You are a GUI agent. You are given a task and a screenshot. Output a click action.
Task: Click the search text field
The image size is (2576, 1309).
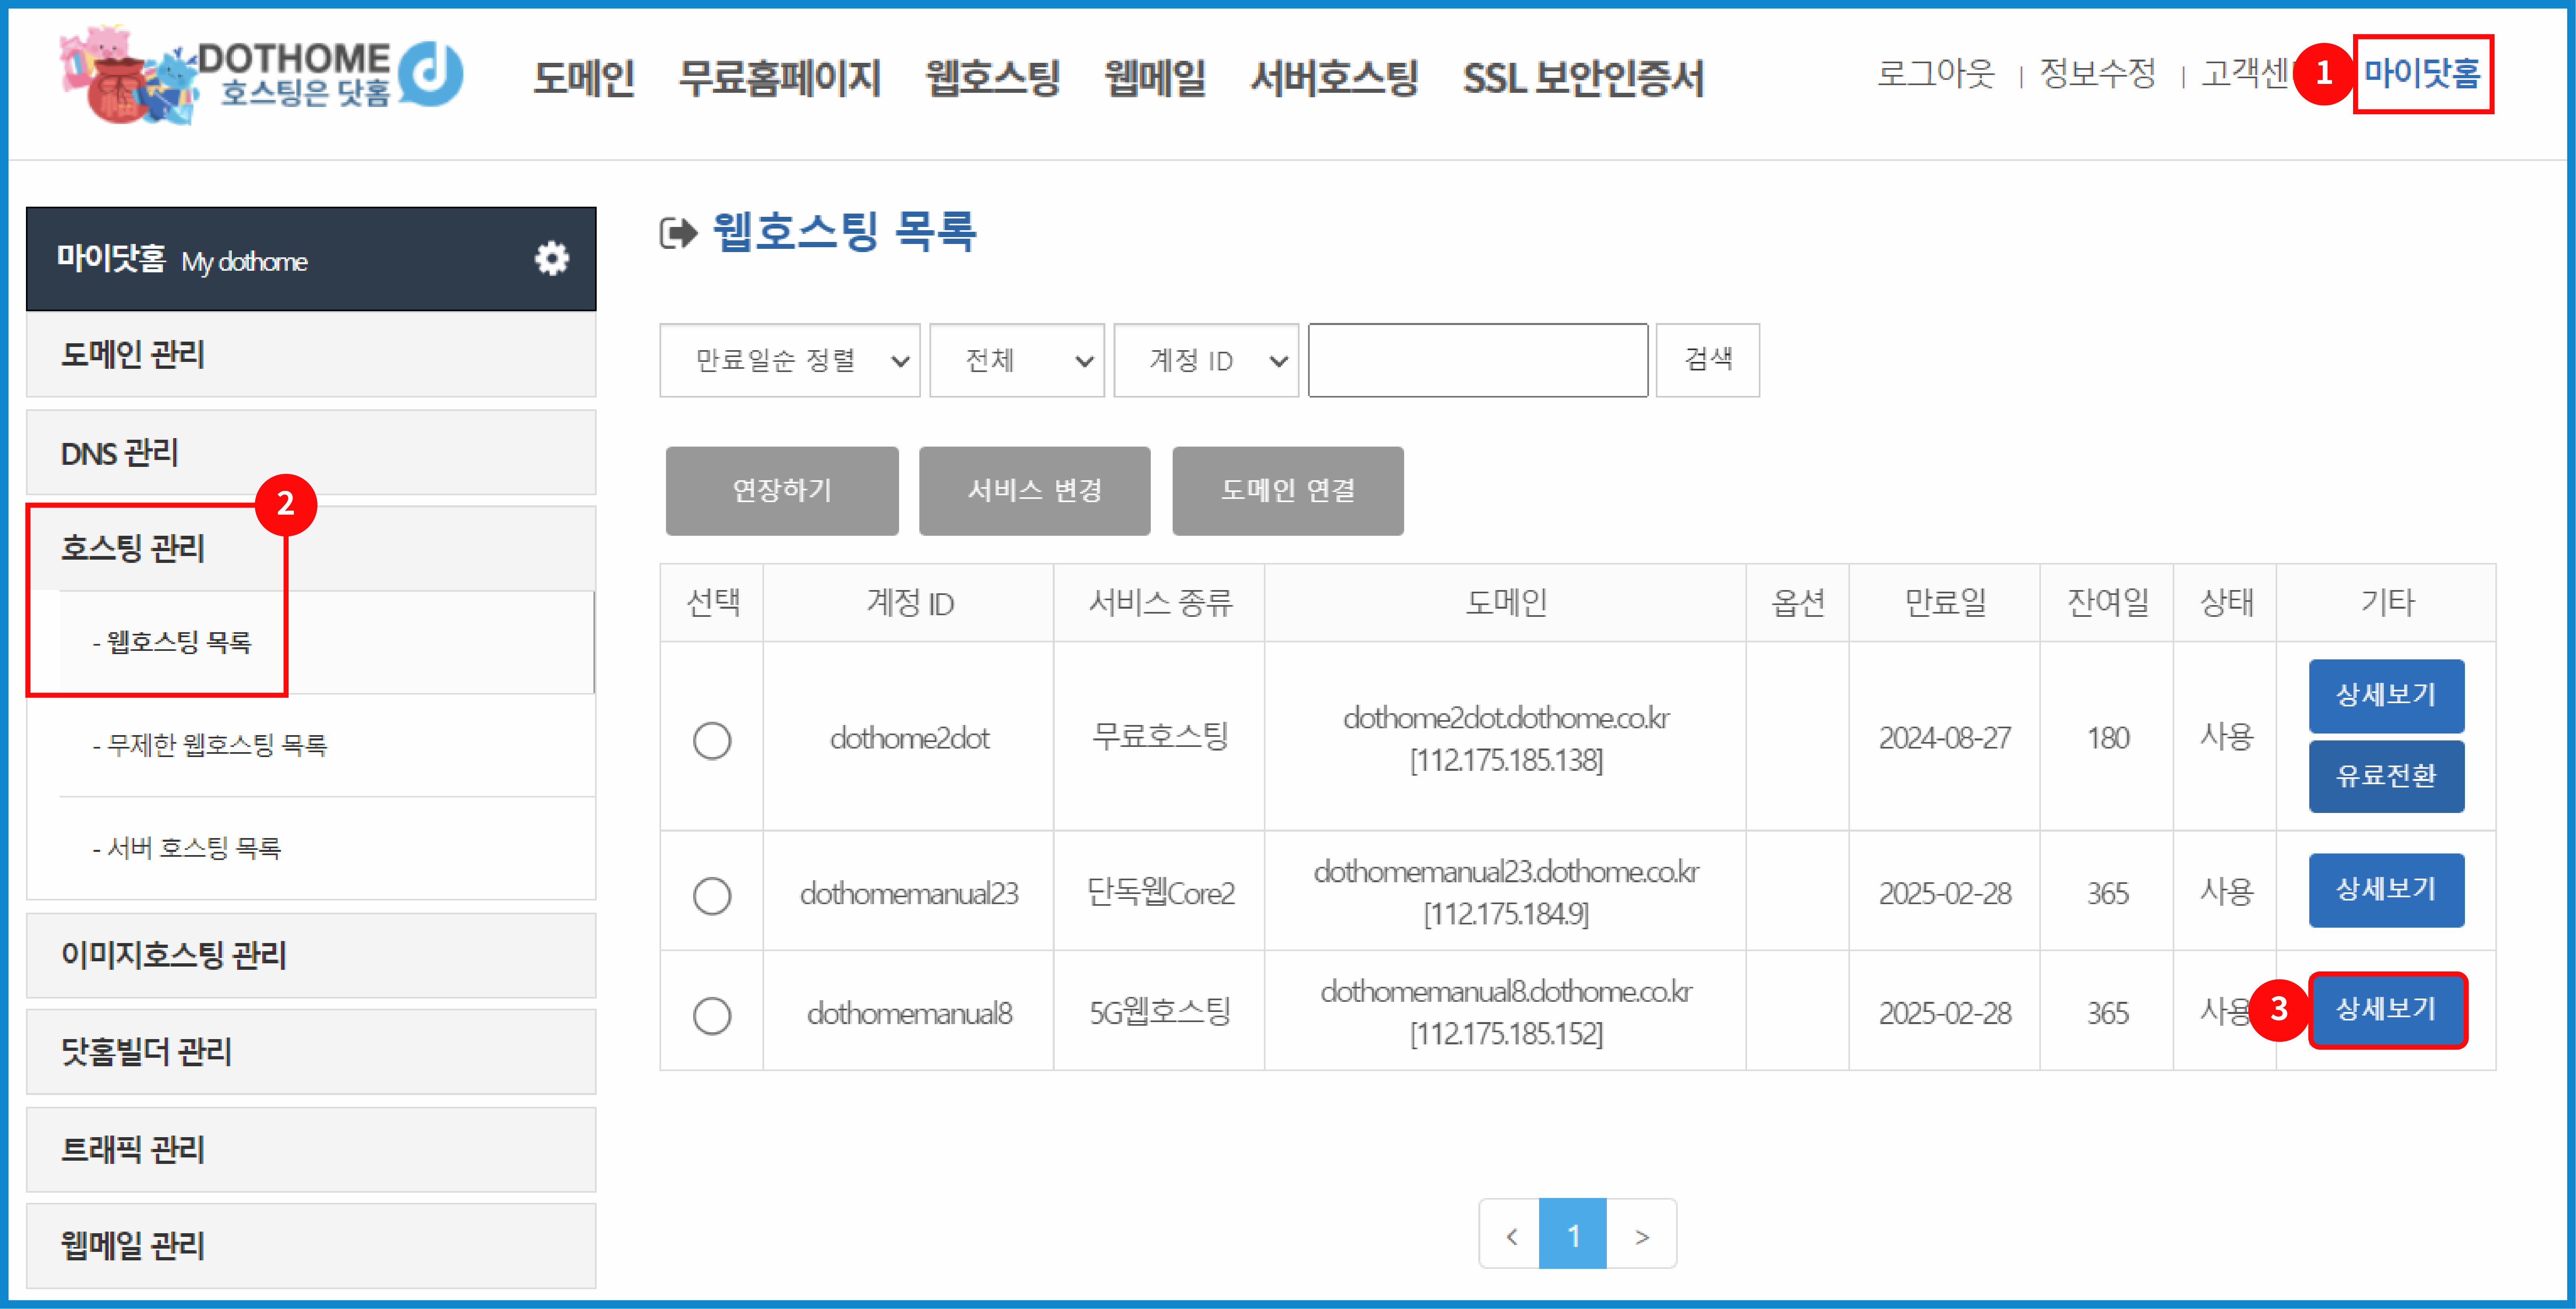click(x=1477, y=360)
